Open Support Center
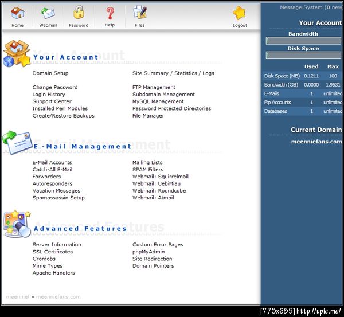The width and height of the screenshot is (344, 317). (x=52, y=101)
